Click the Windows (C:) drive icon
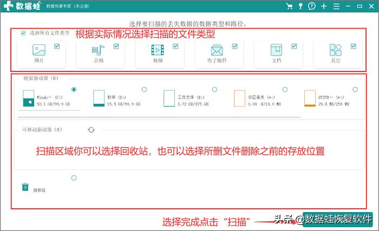The image size is (379, 231). coord(28,98)
